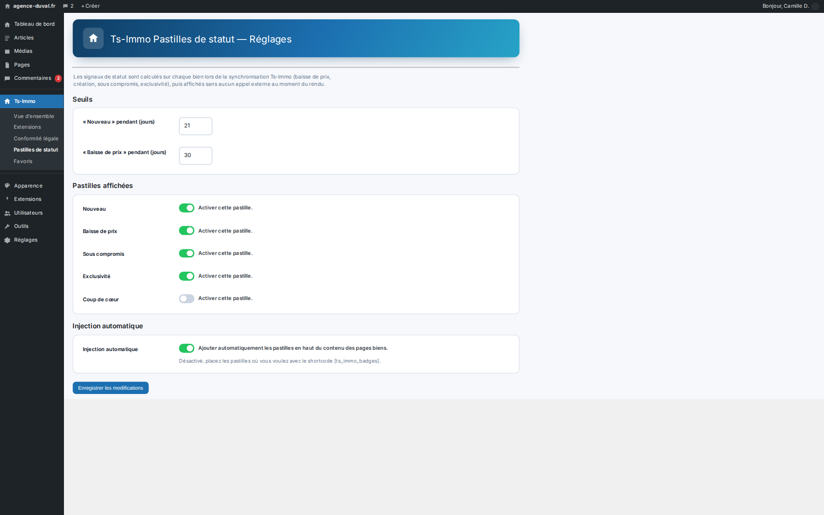
Task: Disable the Baisse de prix badge toggle
Action: tap(187, 231)
